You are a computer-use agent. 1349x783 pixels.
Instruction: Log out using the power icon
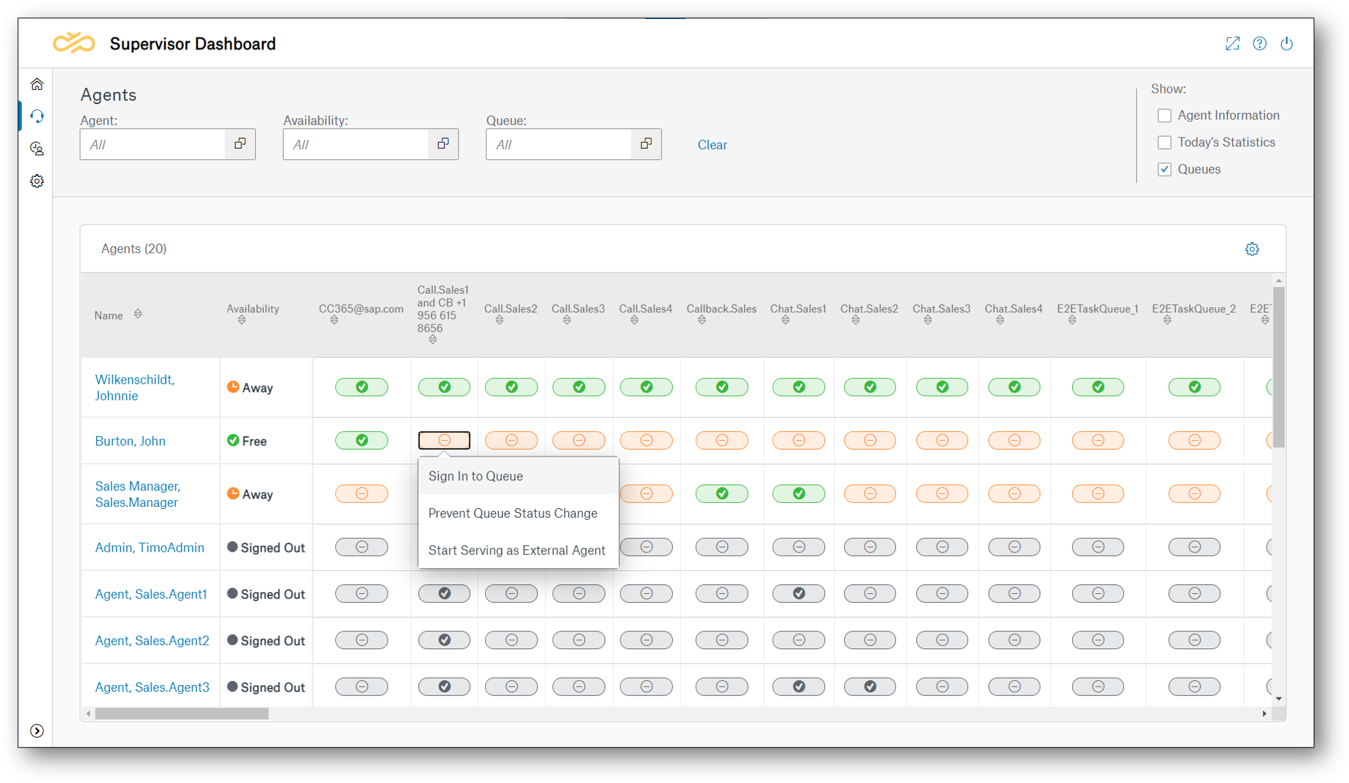coord(1286,43)
